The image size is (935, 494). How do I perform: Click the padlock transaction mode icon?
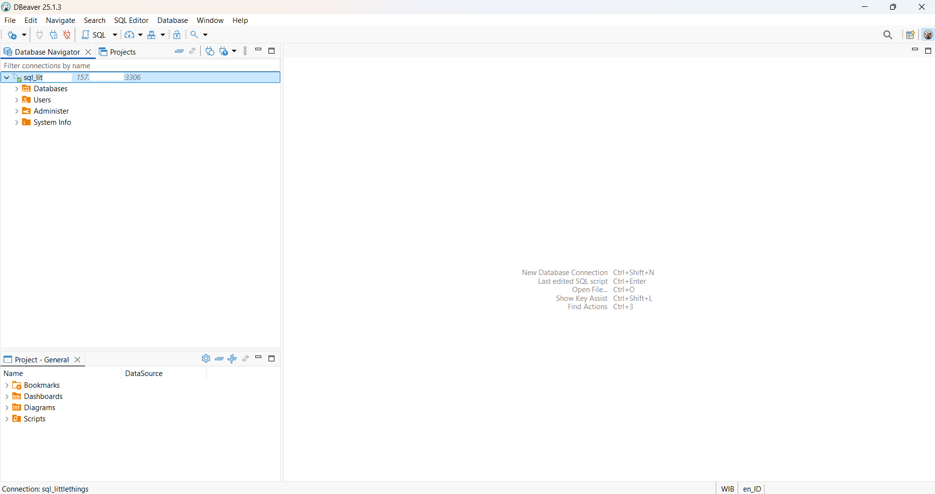pos(177,35)
